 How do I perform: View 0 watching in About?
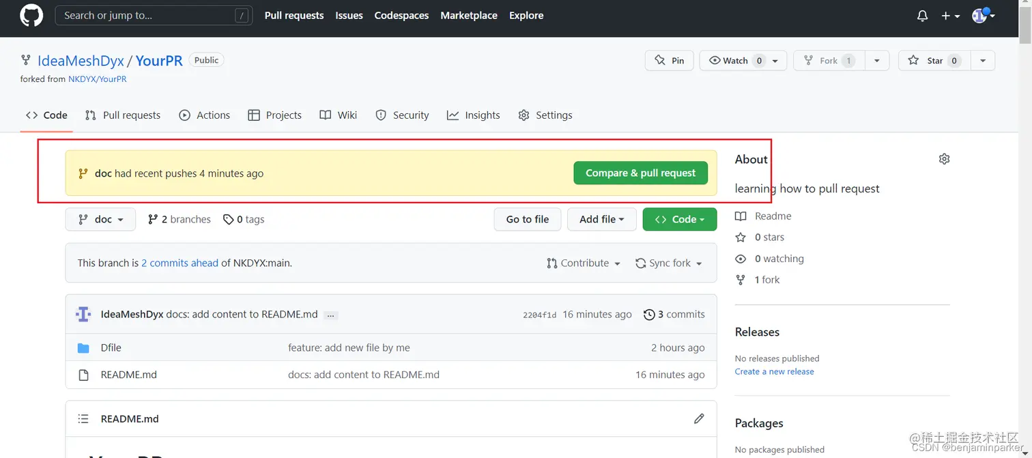769,259
